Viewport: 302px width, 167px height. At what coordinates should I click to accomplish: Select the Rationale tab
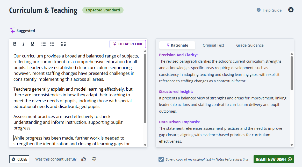pyautogui.click(x=177, y=45)
